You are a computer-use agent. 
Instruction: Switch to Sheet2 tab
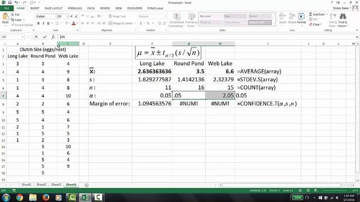pos(41,185)
